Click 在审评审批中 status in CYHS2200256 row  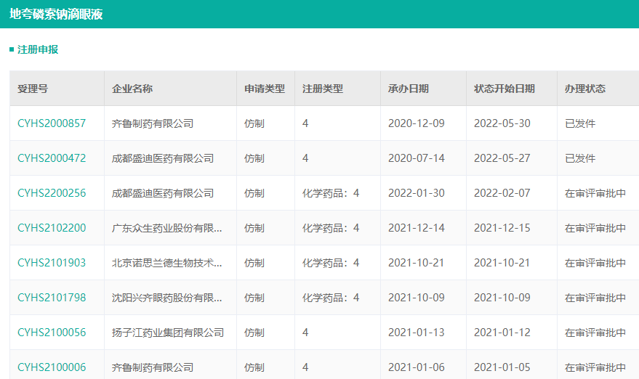tap(595, 193)
